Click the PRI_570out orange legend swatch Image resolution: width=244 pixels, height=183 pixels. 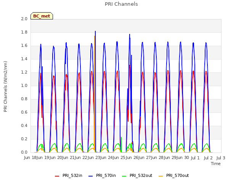(x=161, y=176)
